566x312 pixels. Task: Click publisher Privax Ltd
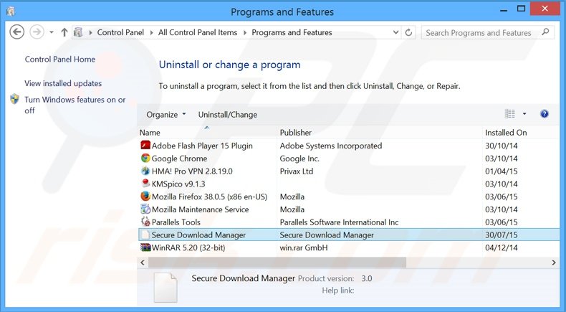click(x=297, y=171)
